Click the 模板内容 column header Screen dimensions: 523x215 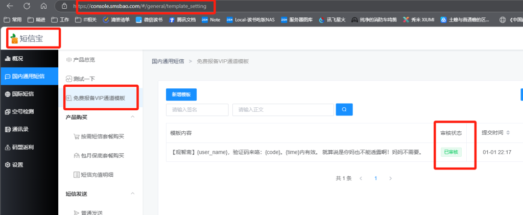point(181,133)
